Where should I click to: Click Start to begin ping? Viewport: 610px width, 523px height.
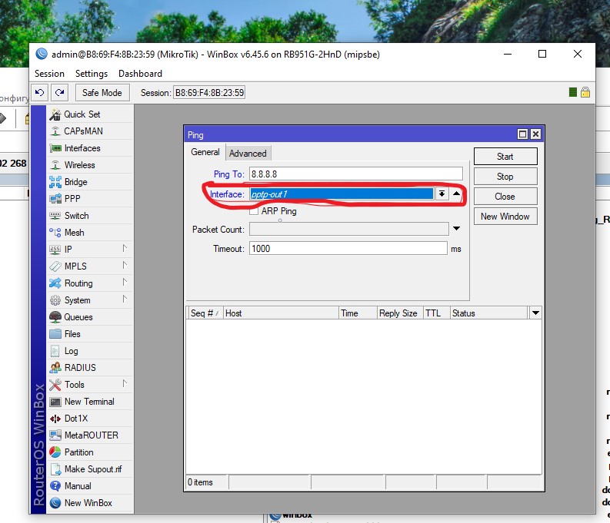[505, 157]
